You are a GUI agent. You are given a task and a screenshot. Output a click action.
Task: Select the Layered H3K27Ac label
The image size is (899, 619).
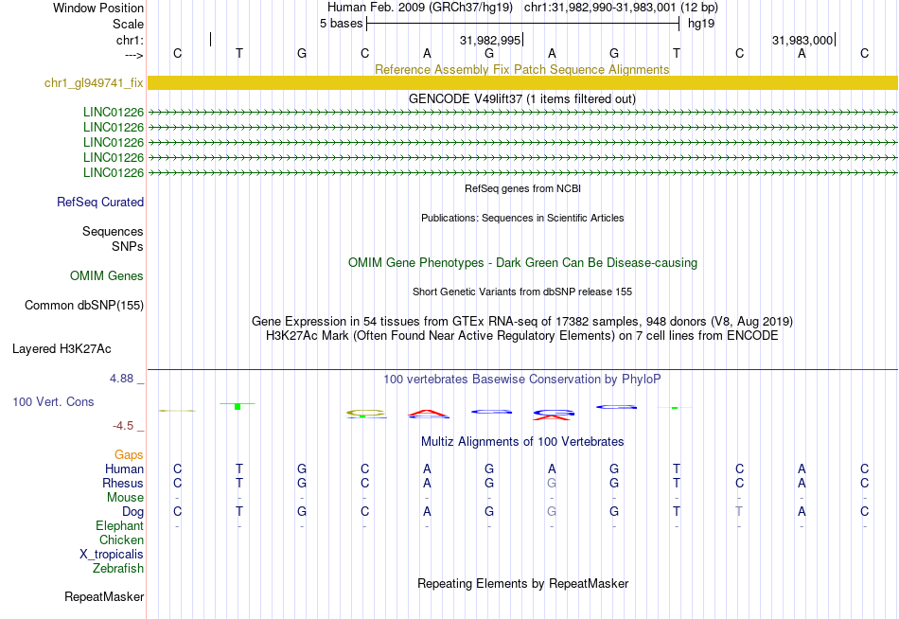(62, 349)
